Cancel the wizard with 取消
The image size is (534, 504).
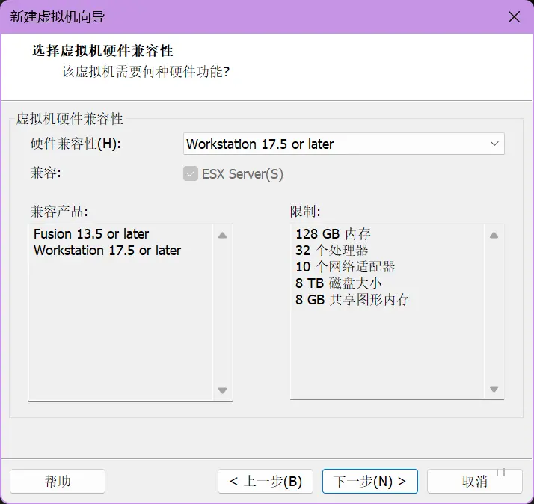click(x=474, y=481)
